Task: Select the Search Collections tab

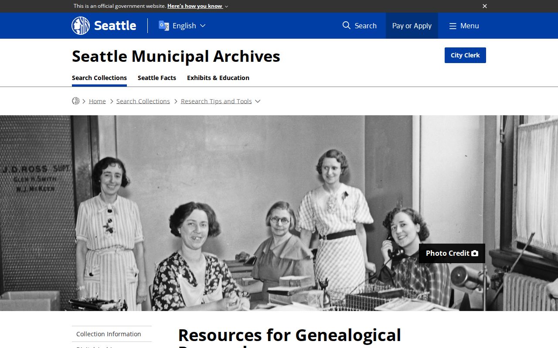Action: 99,78
